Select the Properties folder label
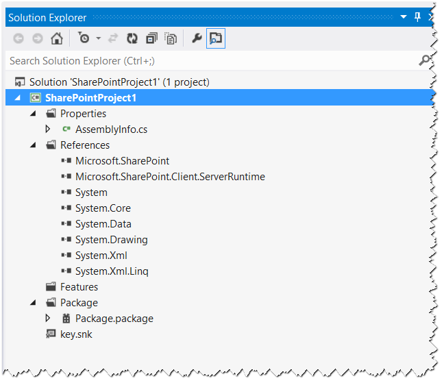444x383 pixels. (x=84, y=114)
